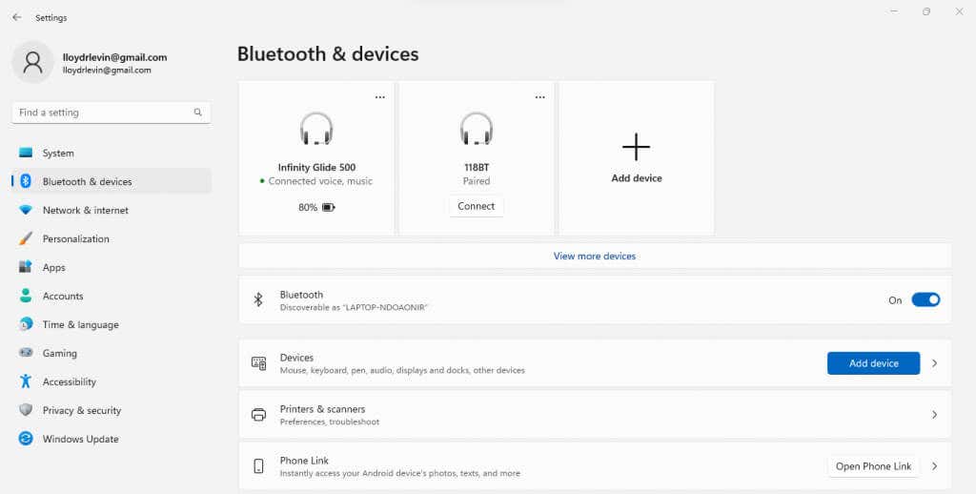Click the Devices row description text
The height and width of the screenshot is (494, 976).
402,370
